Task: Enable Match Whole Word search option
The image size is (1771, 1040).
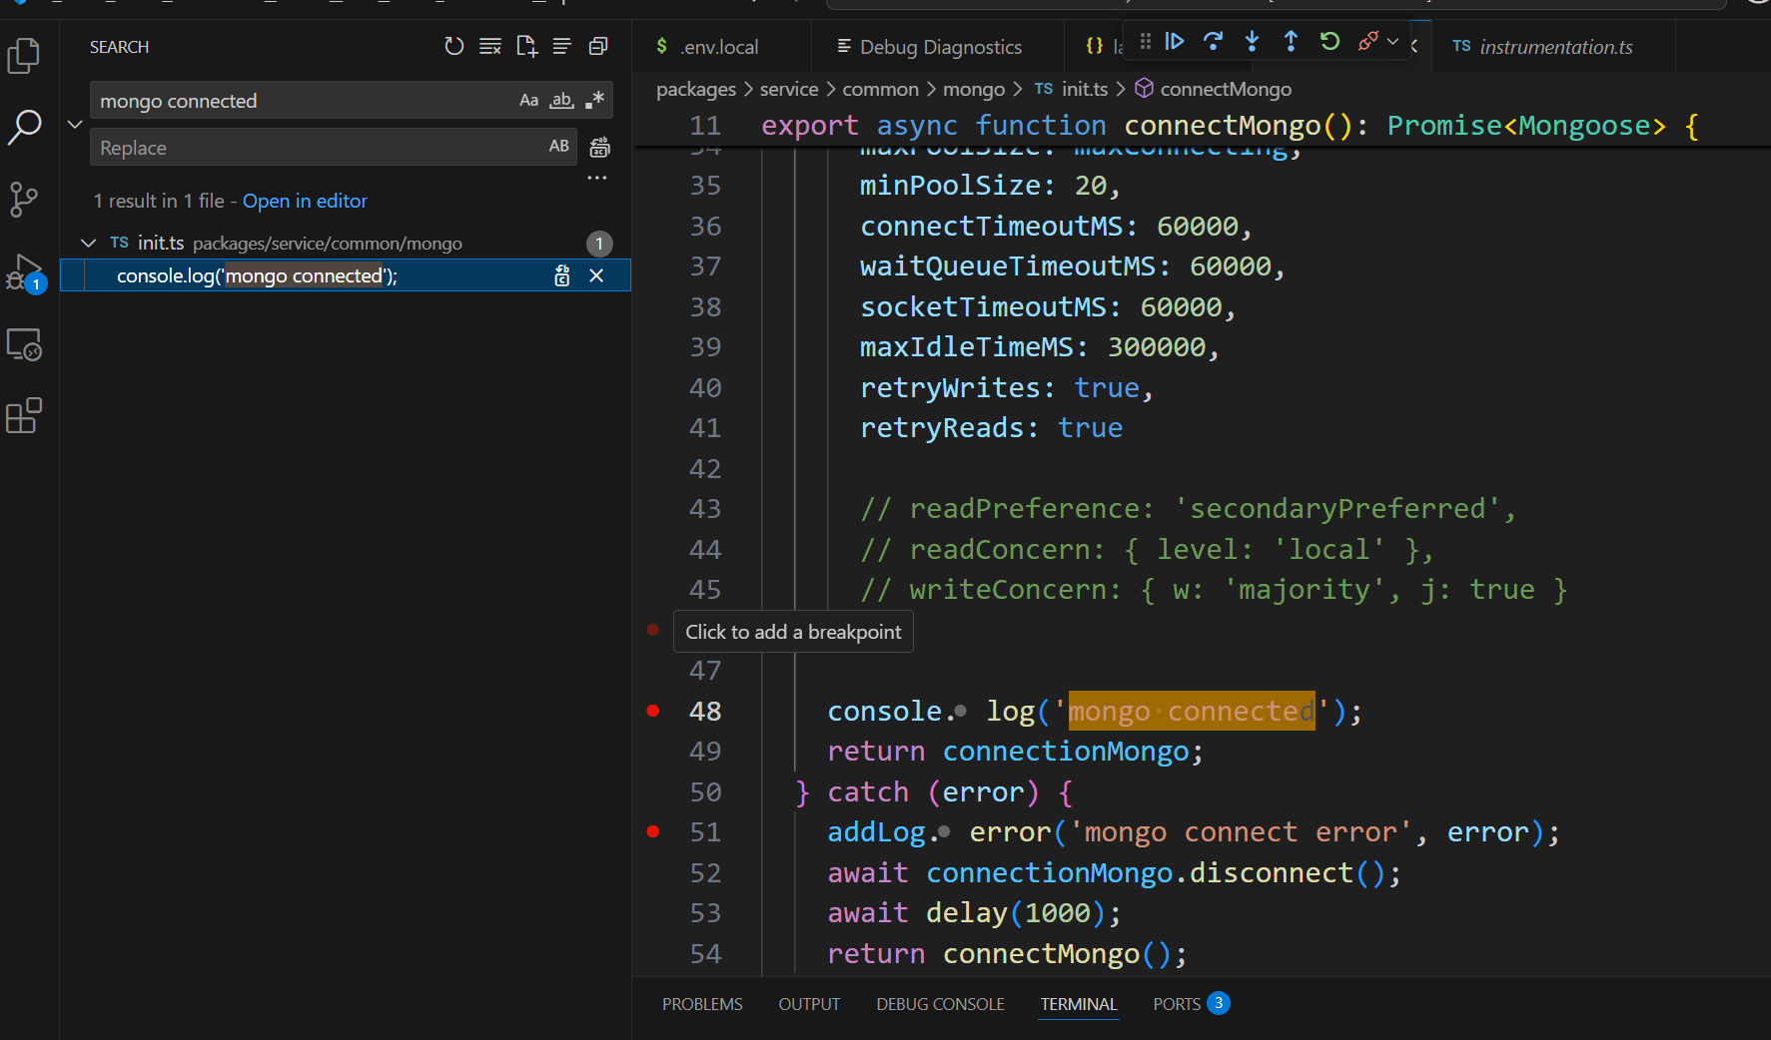Action: [561, 100]
